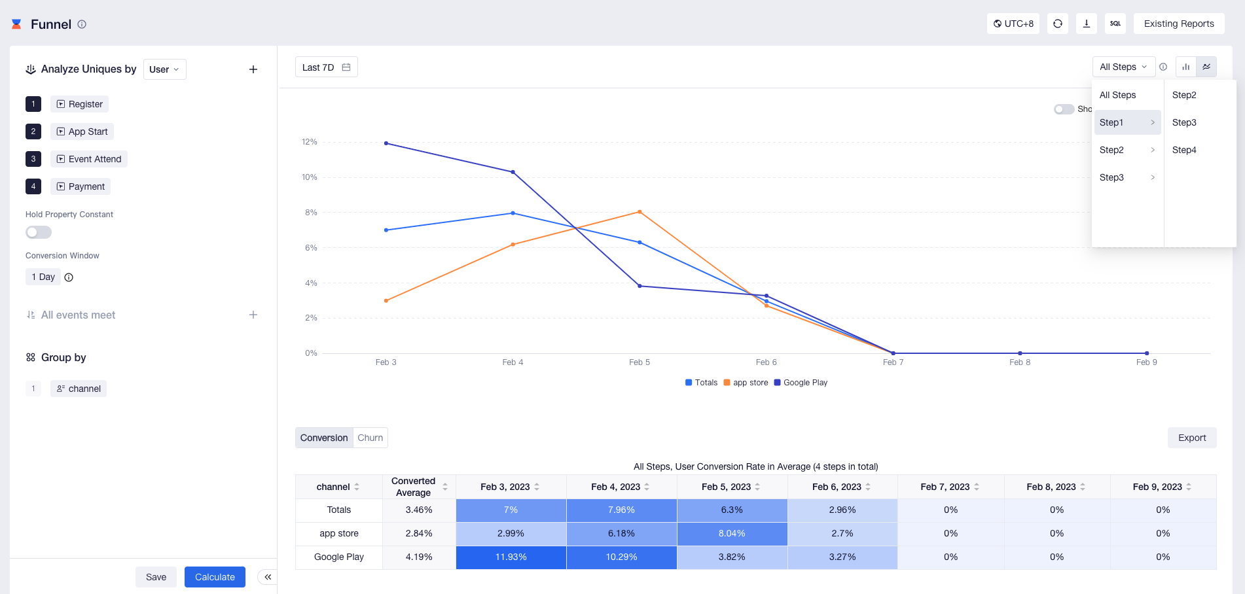Add a filter next to All events meet
This screenshot has height=594, width=1245.
(253, 315)
